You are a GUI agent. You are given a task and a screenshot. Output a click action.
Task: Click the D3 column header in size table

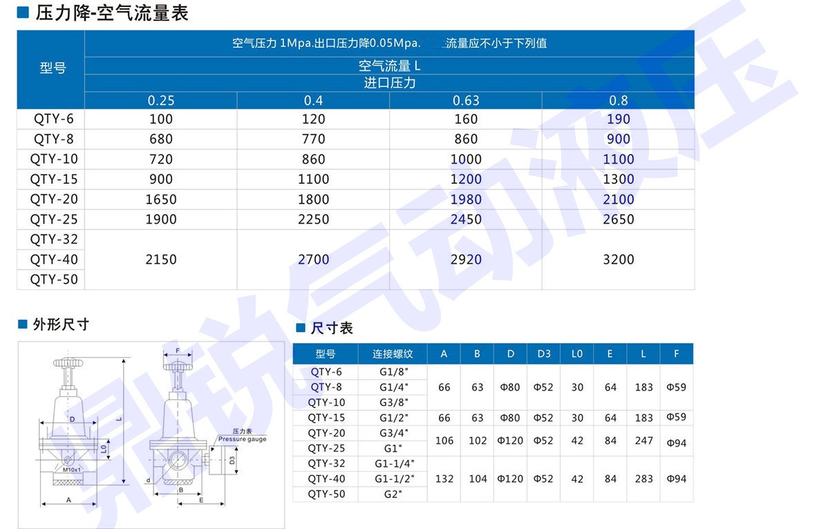click(x=543, y=354)
